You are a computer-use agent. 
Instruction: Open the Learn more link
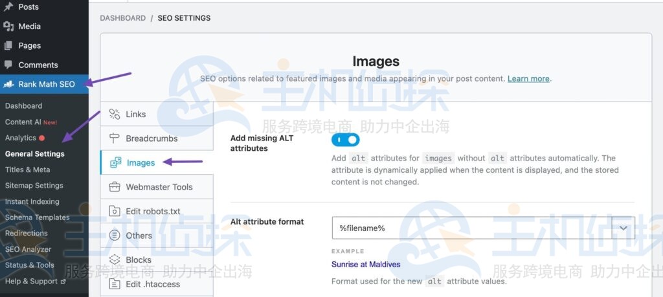tap(528, 78)
